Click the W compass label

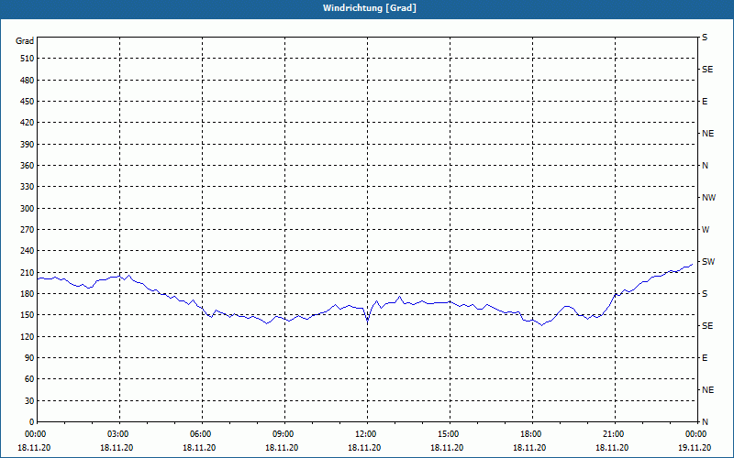[x=706, y=230]
